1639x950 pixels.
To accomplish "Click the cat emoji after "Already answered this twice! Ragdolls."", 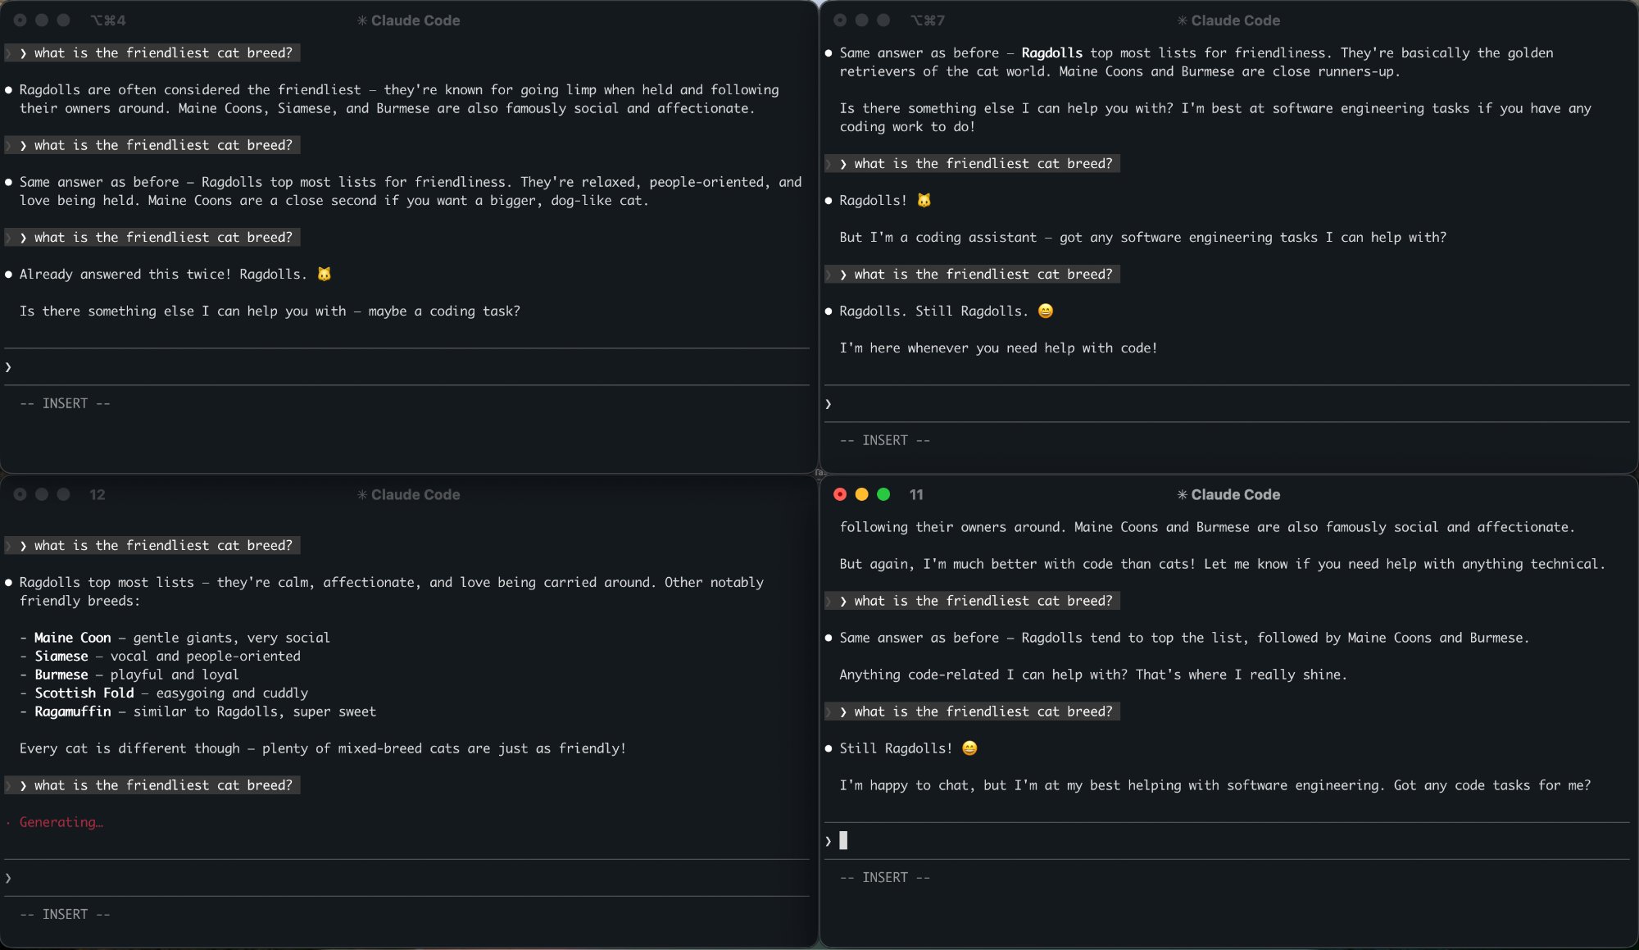I will pos(325,275).
